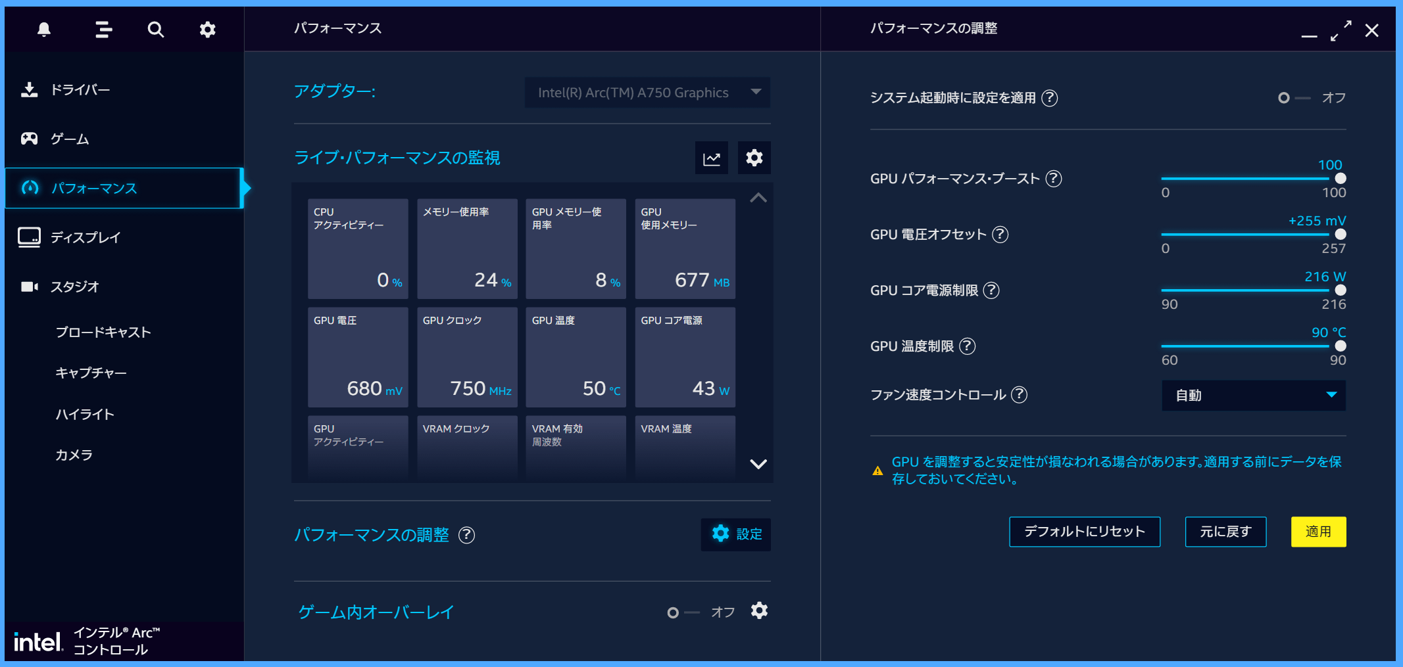The height and width of the screenshot is (667, 1403).
Task: Click the 元に戻す button
Action: pyautogui.click(x=1225, y=532)
